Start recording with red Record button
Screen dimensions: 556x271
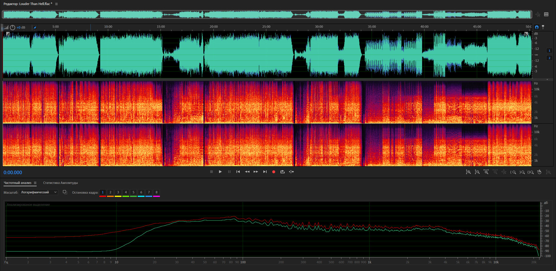[274, 172]
